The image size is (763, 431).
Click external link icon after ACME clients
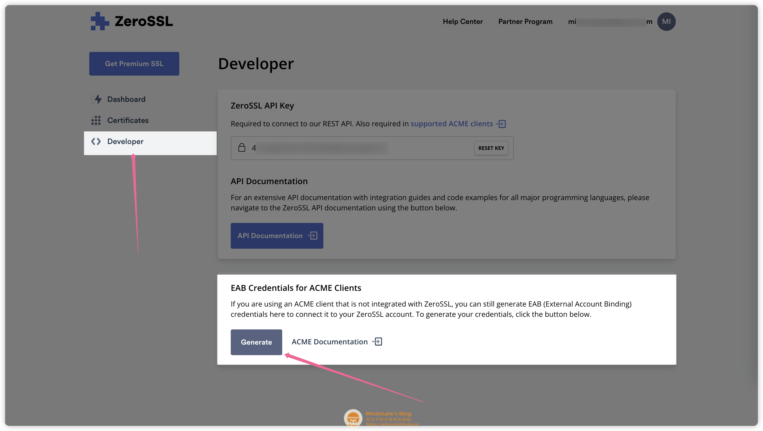point(501,124)
